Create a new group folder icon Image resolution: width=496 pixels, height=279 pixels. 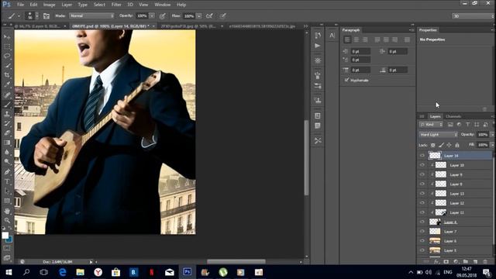coord(465,262)
